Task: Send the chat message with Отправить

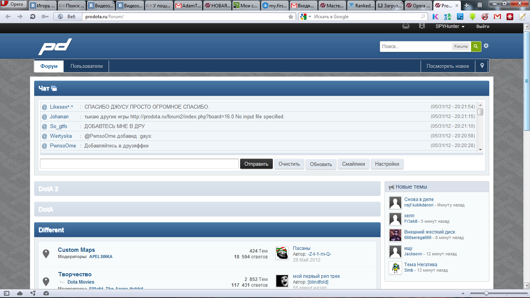Action: coord(256,164)
